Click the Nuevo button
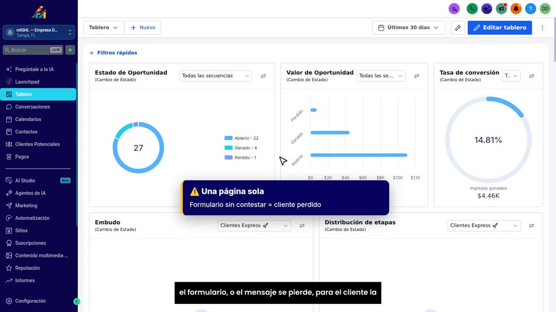The height and width of the screenshot is (312, 556). coord(143,28)
